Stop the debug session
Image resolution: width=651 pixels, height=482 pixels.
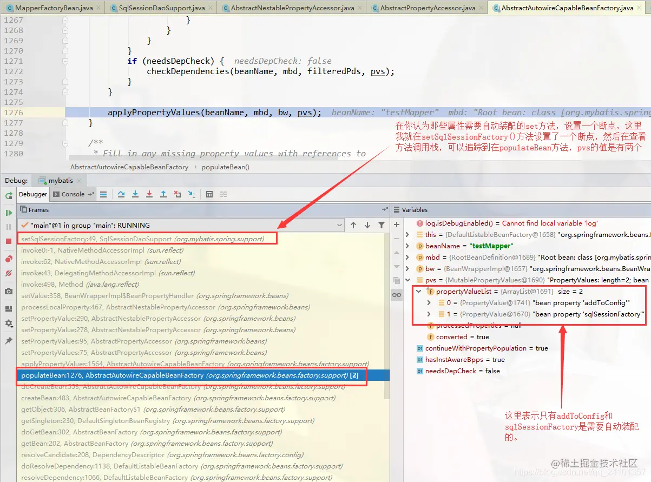pos(9,241)
